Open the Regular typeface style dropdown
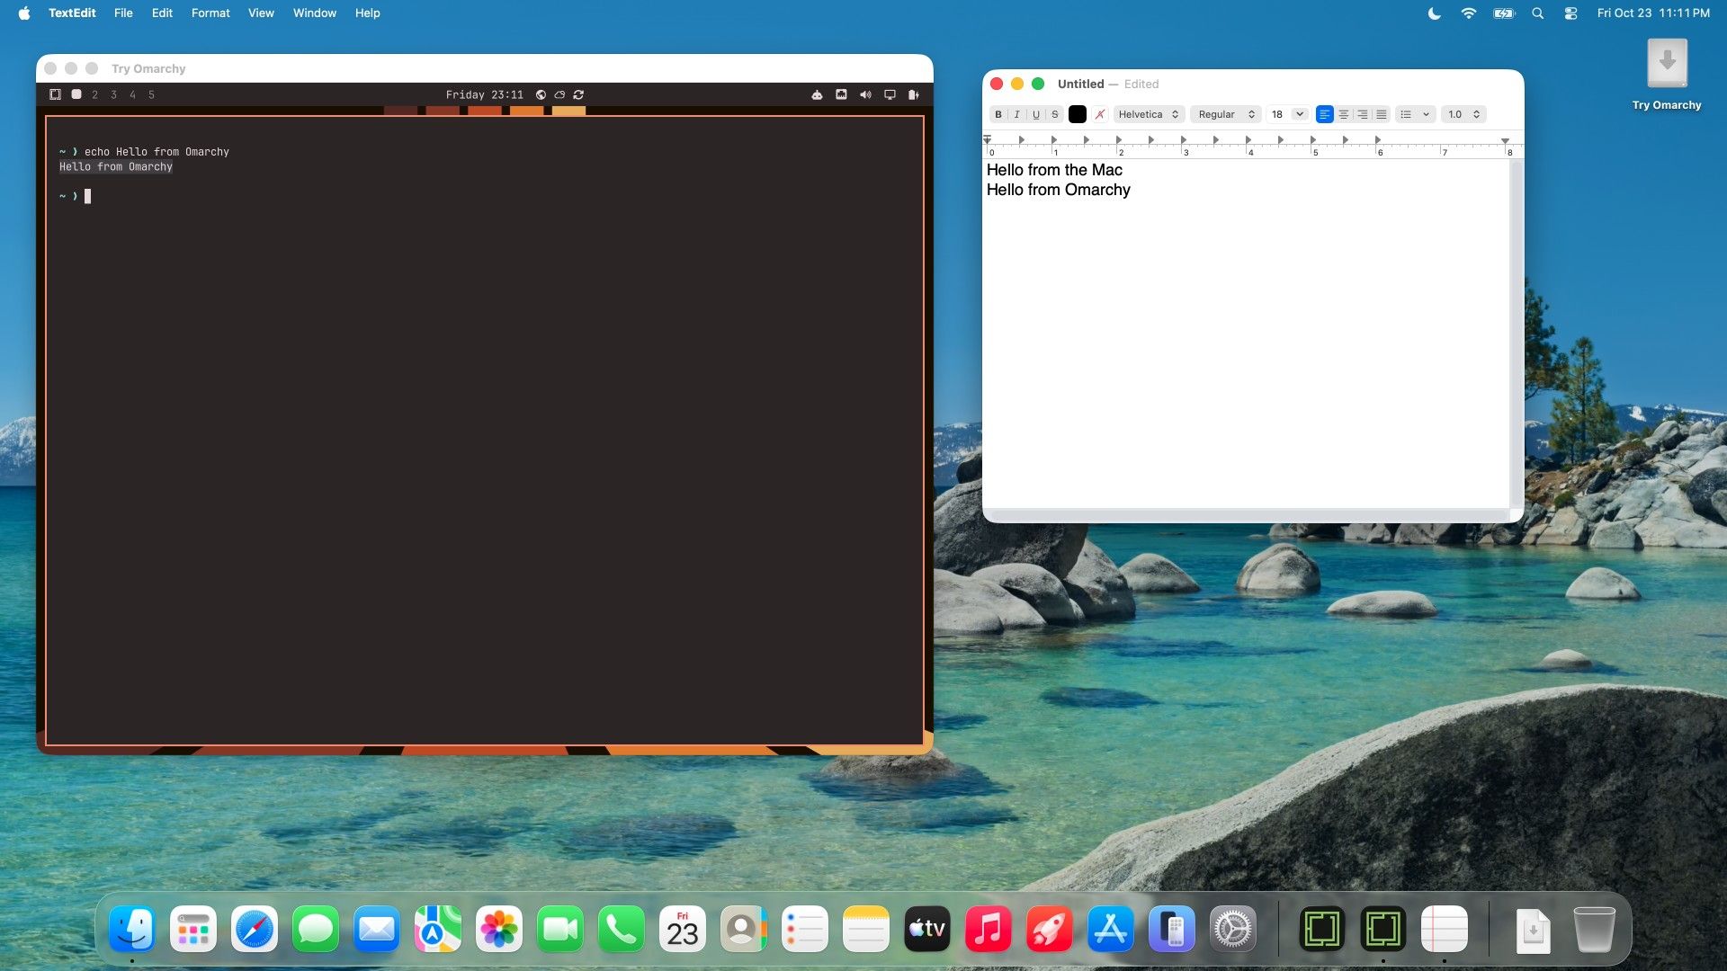The height and width of the screenshot is (971, 1727). point(1226,114)
